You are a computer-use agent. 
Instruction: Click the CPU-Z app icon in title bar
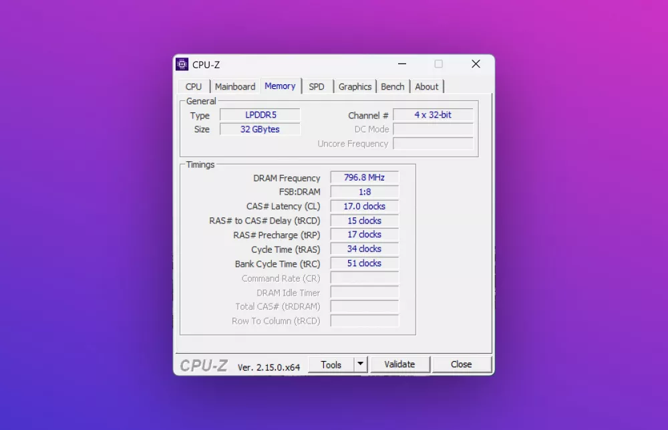(182, 64)
